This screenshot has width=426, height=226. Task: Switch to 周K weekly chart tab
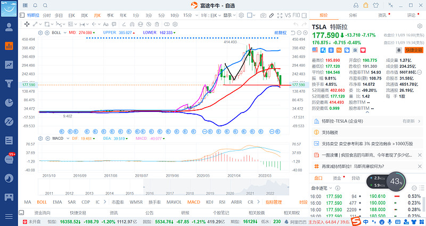pyautogui.click(x=85, y=15)
